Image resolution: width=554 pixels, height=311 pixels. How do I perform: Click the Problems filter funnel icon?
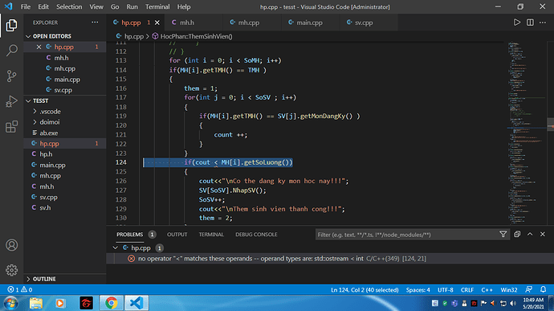click(503, 234)
